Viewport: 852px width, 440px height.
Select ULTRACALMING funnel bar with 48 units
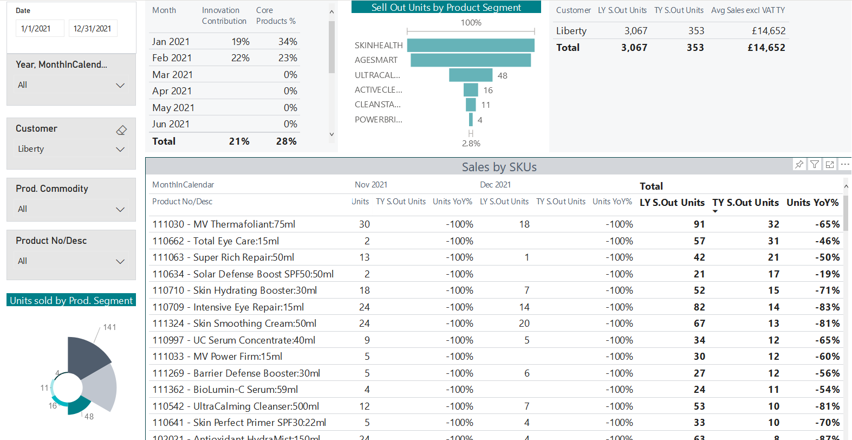pyautogui.click(x=471, y=75)
